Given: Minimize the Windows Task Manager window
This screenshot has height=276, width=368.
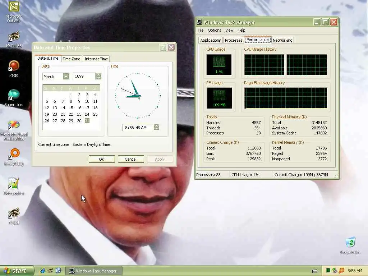Looking at the screenshot, I should click(317, 22).
